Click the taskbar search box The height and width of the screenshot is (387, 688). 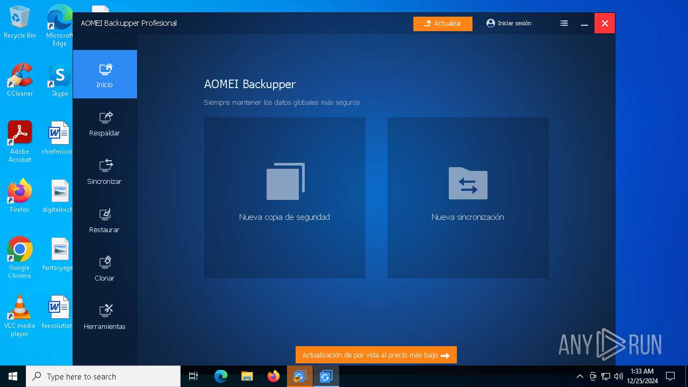click(x=103, y=376)
